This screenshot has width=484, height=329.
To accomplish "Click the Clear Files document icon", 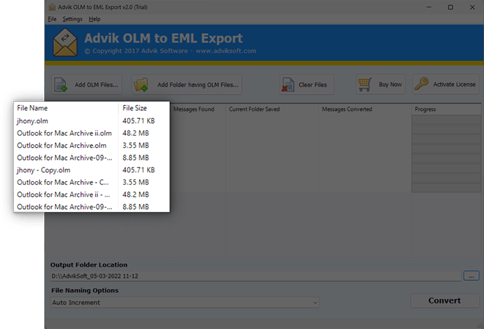I will click(x=288, y=85).
